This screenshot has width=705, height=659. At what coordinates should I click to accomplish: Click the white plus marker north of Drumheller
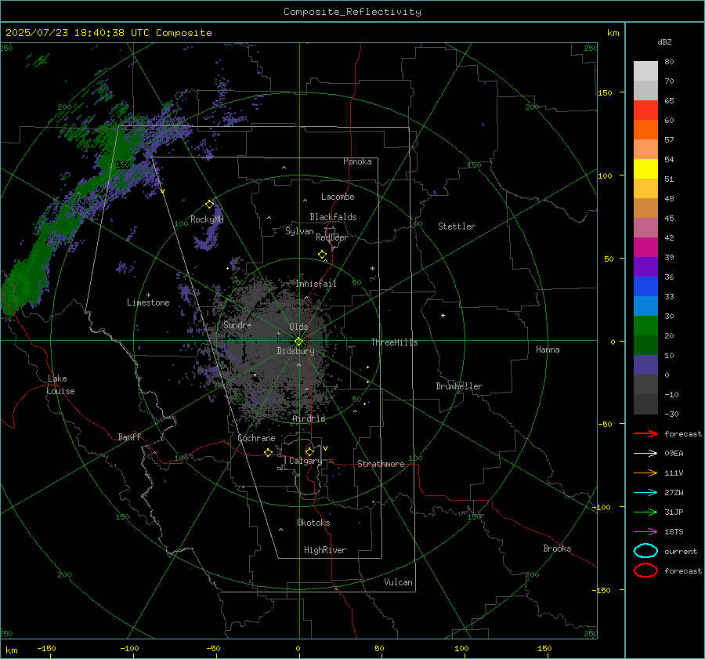(443, 315)
